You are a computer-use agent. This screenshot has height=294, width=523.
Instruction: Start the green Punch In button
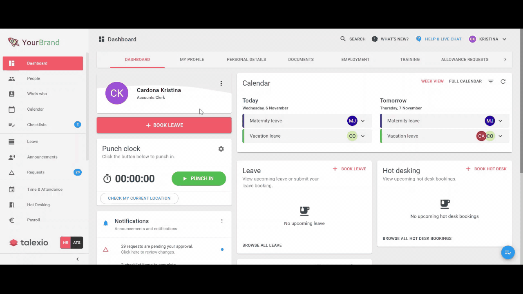tap(199, 178)
